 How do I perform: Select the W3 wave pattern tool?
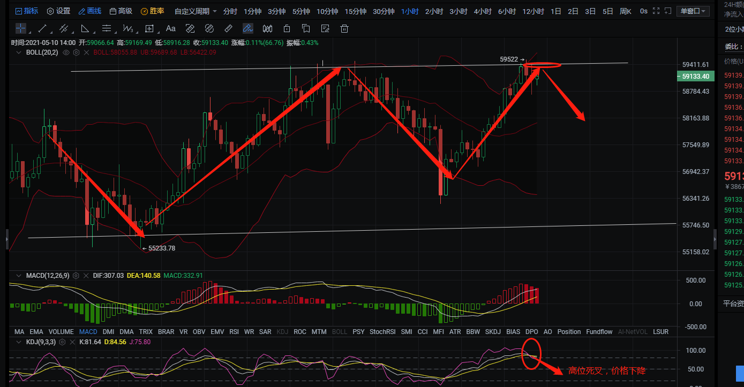pos(127,28)
